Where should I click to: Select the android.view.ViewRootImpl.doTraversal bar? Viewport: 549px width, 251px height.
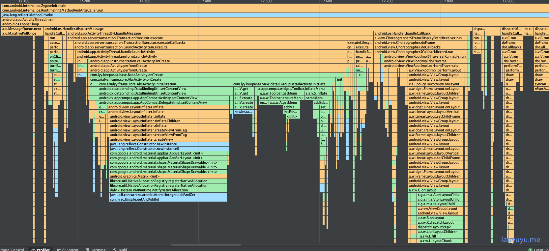point(426,61)
